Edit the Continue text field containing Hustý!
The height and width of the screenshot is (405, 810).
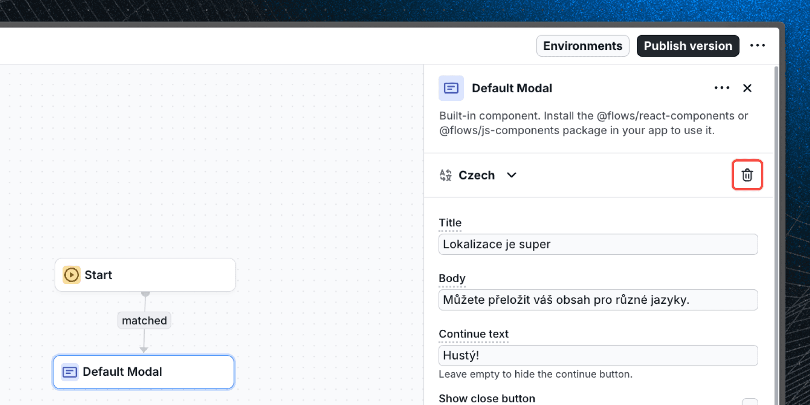598,355
